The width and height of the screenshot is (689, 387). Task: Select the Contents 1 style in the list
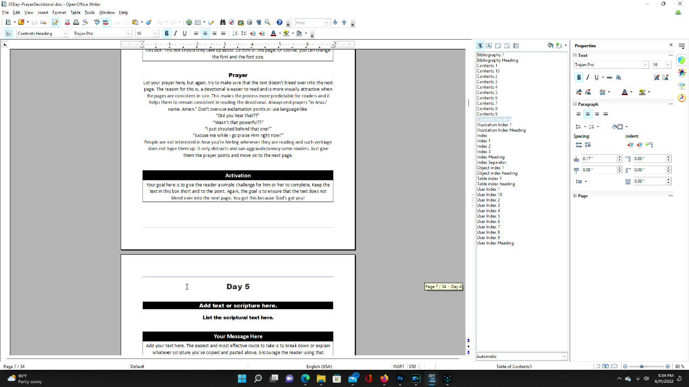pyautogui.click(x=487, y=66)
